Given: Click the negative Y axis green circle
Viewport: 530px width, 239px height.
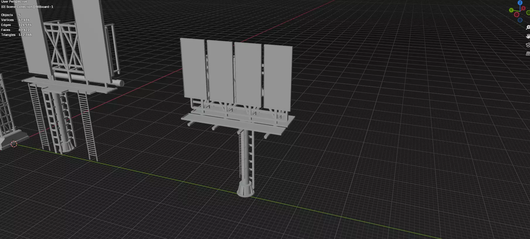Looking at the screenshot, I should tap(528, 13).
